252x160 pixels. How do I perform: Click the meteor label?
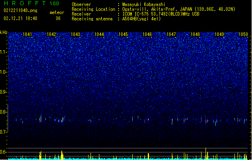pos(57,12)
